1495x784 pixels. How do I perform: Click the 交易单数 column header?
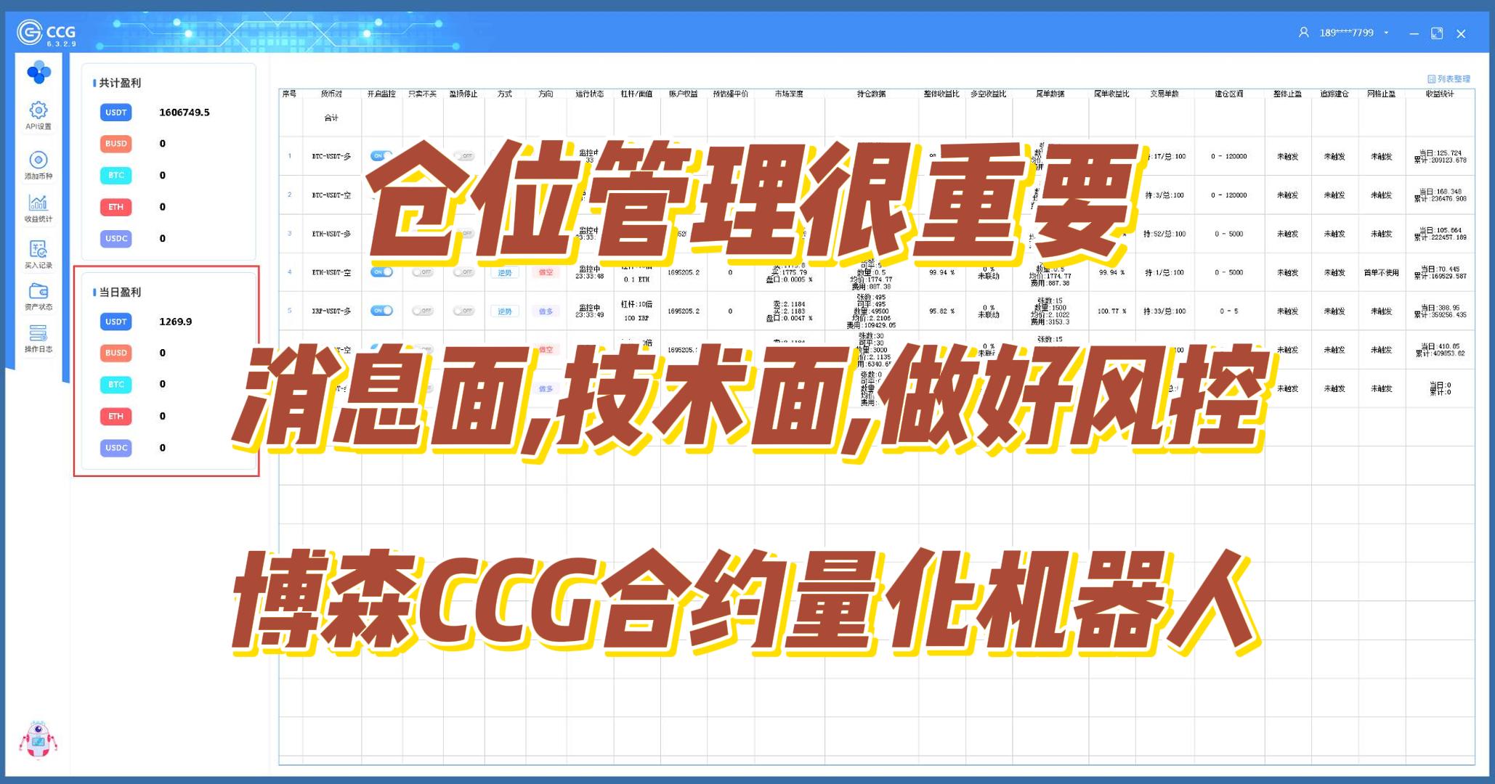pos(1164,94)
